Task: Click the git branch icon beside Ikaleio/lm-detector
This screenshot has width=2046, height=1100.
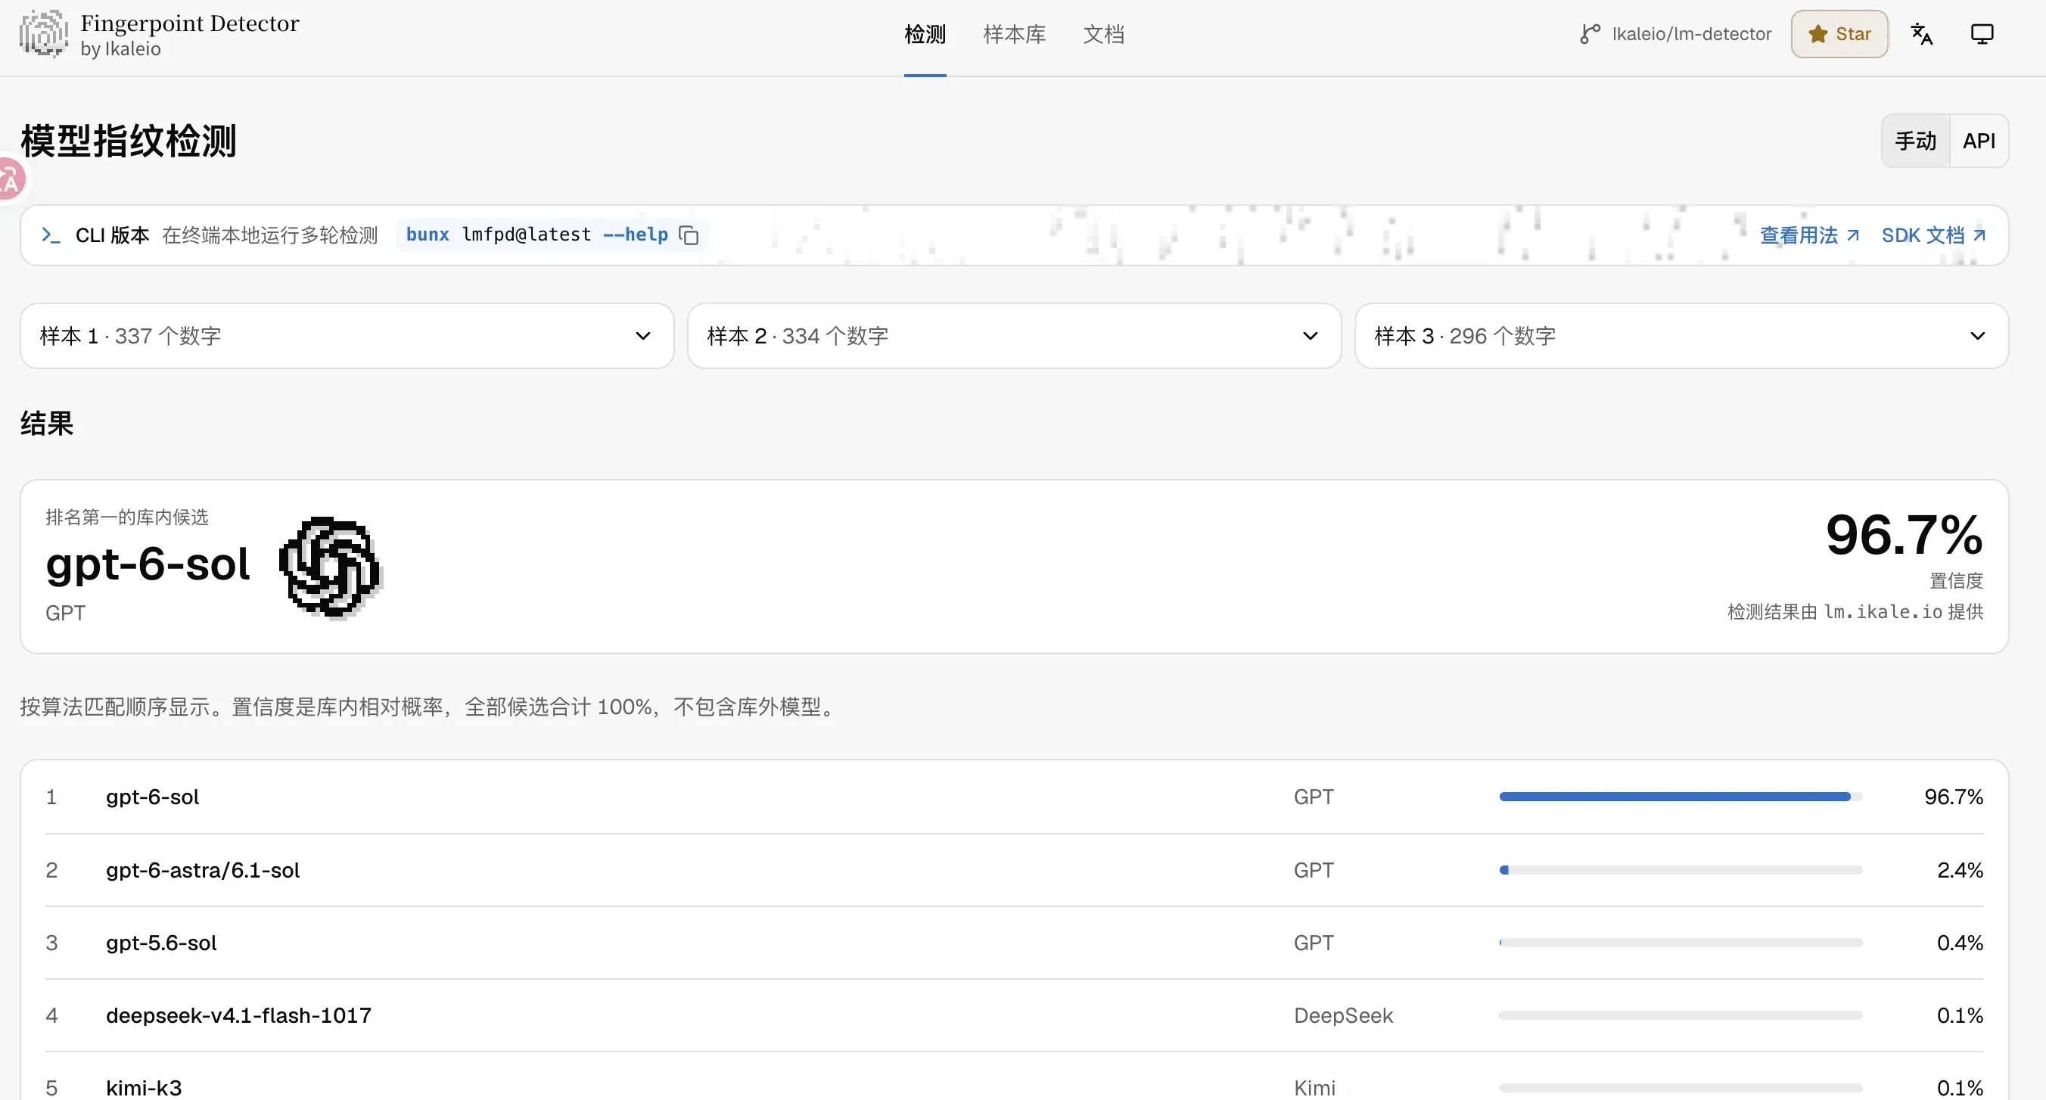Action: [x=1589, y=34]
